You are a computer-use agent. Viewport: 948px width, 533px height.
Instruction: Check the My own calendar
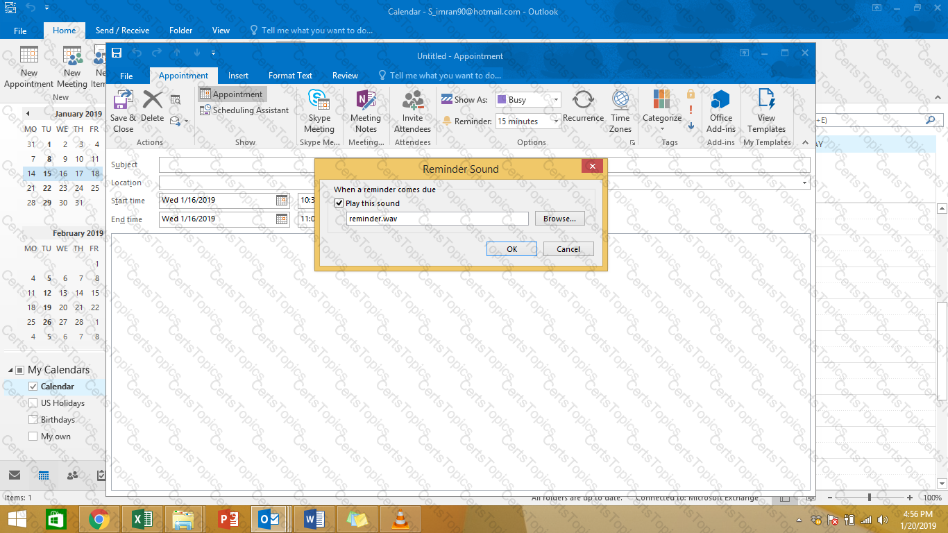pos(33,437)
